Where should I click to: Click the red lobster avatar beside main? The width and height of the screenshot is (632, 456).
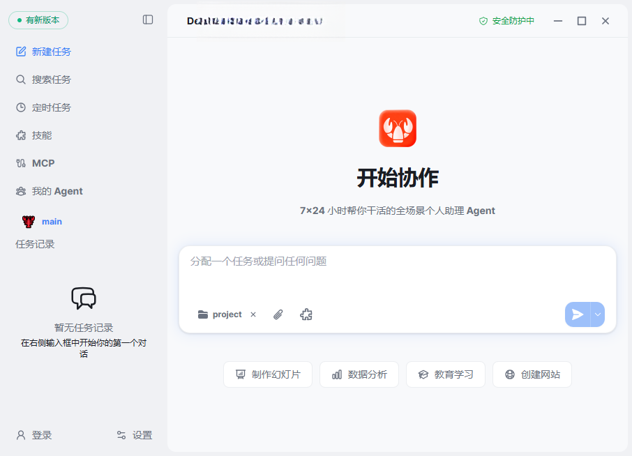(x=28, y=222)
